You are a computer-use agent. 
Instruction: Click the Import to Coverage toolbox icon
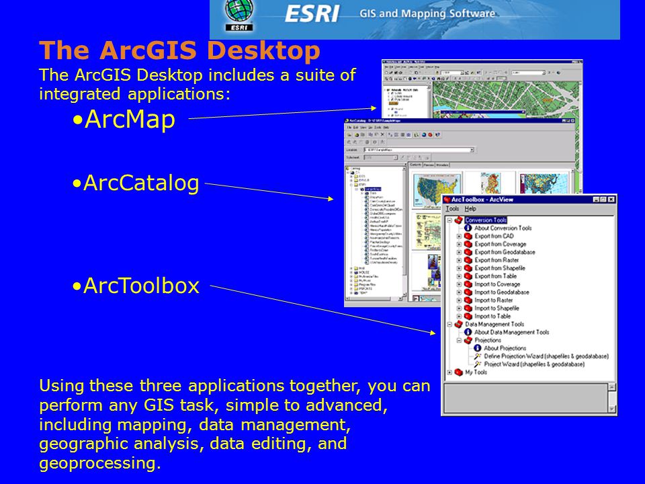pos(468,284)
